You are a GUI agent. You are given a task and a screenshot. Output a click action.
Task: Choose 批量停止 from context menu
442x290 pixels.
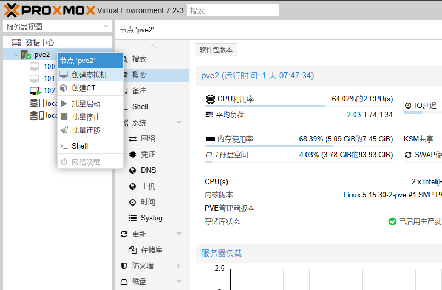coord(90,117)
